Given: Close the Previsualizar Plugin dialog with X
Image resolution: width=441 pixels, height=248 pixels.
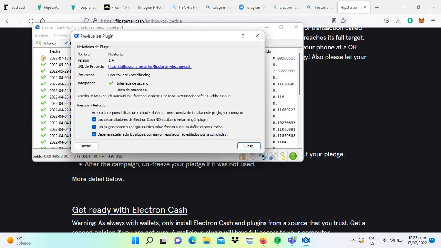Looking at the screenshot, I should pos(257,36).
